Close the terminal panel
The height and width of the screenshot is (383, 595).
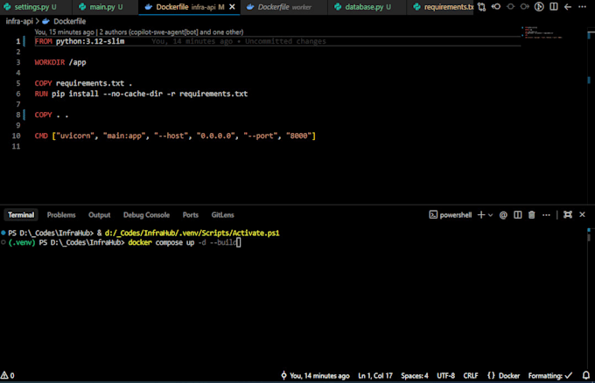[582, 214]
